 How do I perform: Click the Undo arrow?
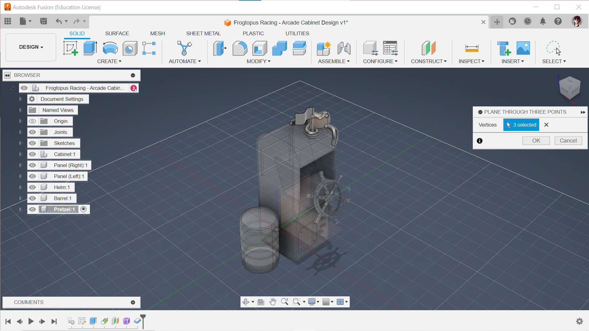point(59,21)
